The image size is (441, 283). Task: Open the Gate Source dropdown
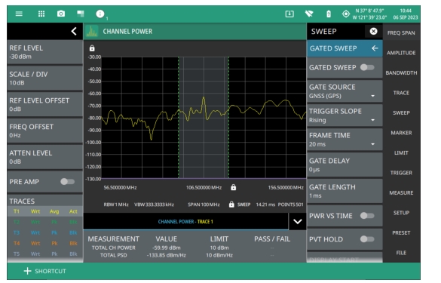345,91
